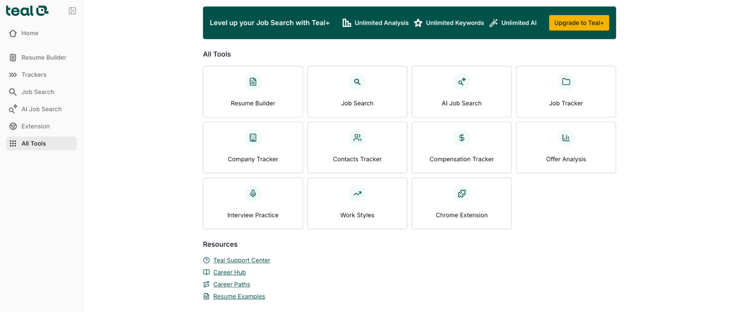Image resolution: width=736 pixels, height=312 pixels.
Task: Open the Company Tracker tool card
Action: pyautogui.click(x=253, y=148)
